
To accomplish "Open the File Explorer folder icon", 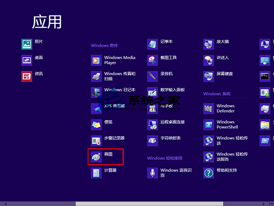I will click(x=265, y=125).
